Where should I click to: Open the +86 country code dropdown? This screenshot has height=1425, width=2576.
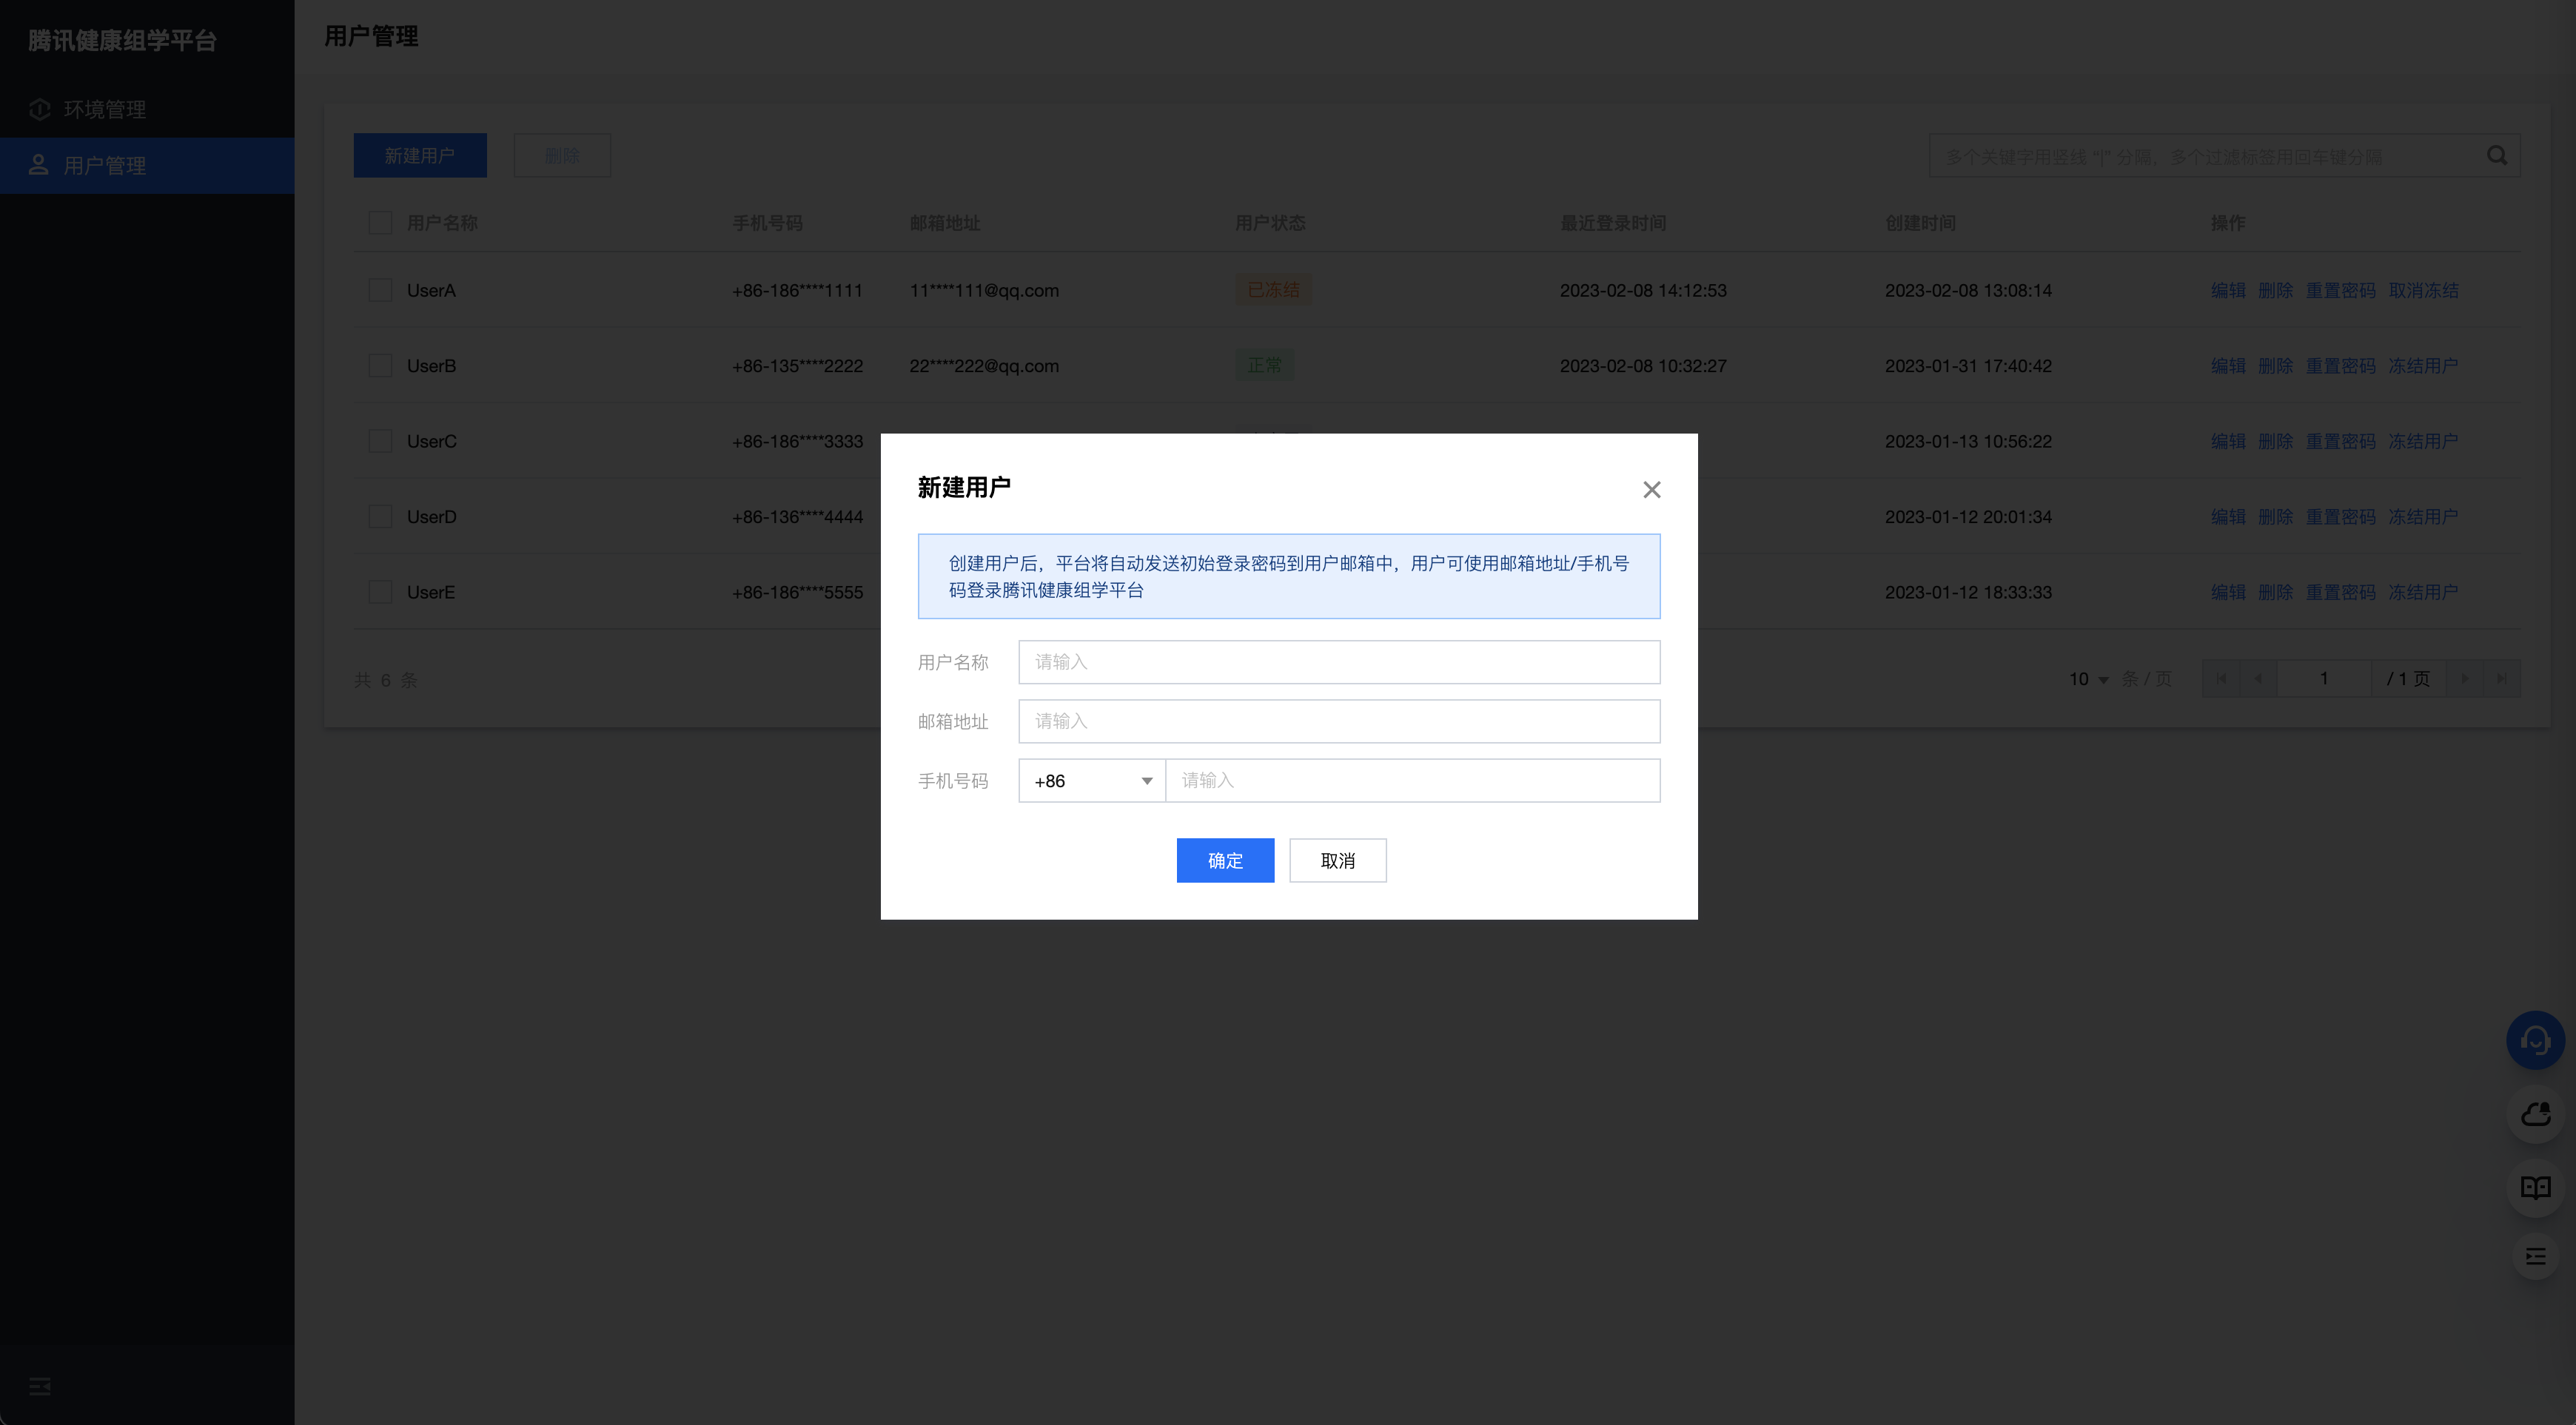[x=1091, y=781]
